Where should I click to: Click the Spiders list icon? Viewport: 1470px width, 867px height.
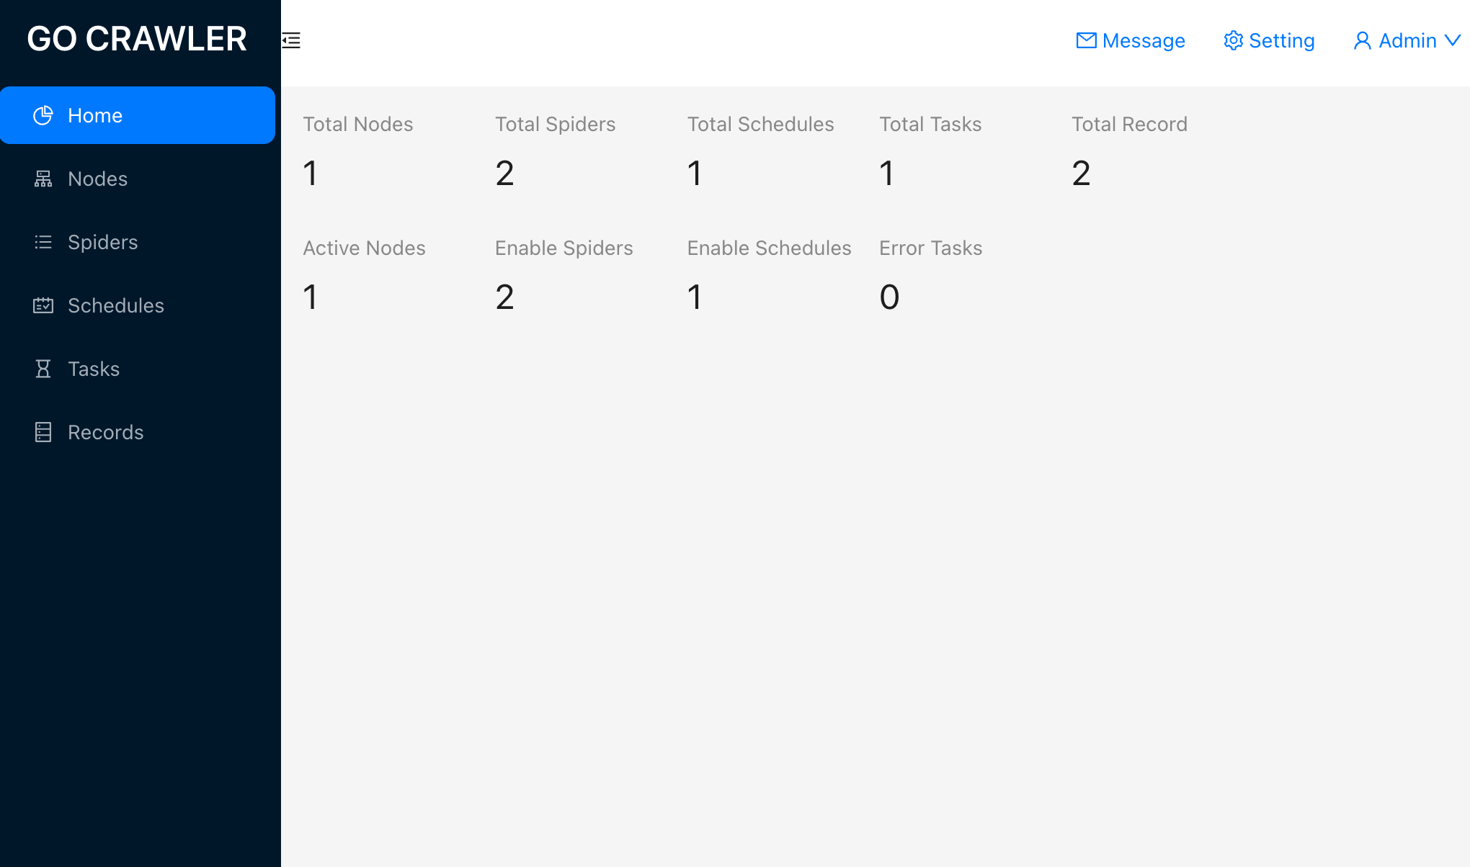43,242
